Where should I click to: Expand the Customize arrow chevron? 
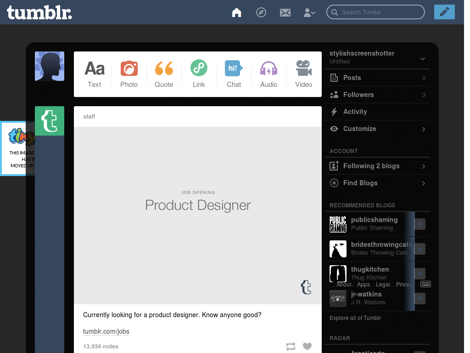point(424,129)
